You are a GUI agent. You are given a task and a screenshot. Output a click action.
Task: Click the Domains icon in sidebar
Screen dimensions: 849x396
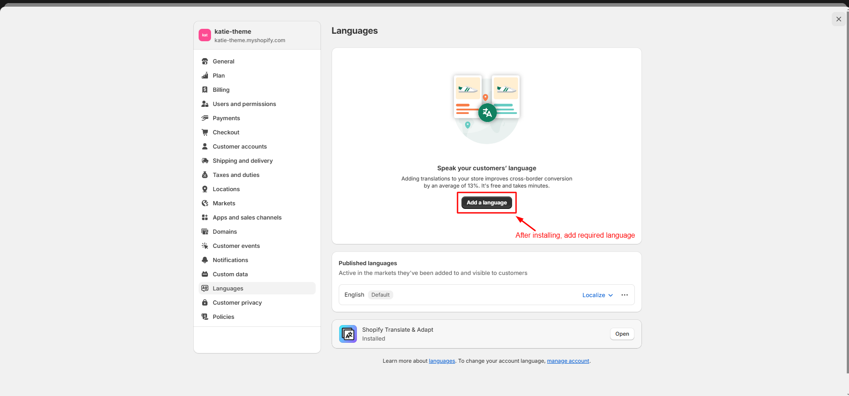click(205, 231)
